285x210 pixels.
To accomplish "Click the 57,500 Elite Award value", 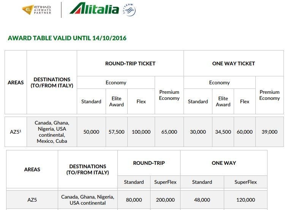I will [x=116, y=132].
